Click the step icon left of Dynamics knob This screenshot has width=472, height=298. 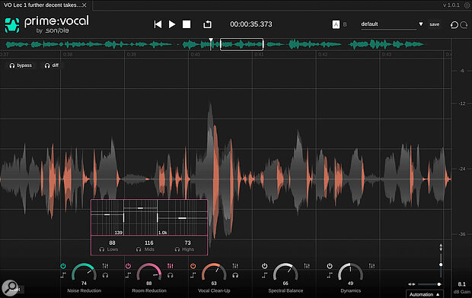pyautogui.click(x=330, y=275)
